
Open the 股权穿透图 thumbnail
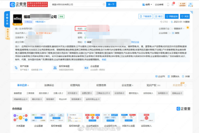coord(56,118)
